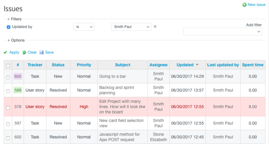Click Last updated by Smith Paul in row 588
This screenshot has height=144, width=269.
click(223, 90)
